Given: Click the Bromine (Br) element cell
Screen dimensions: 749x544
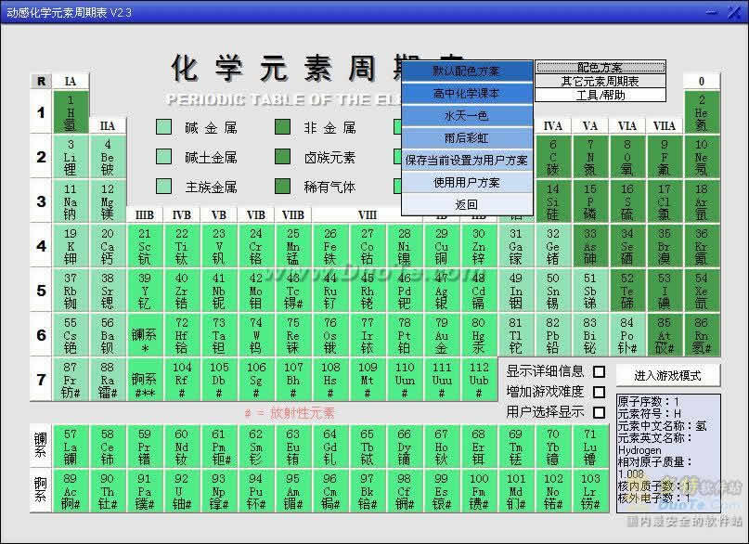Looking at the screenshot, I should tap(665, 246).
